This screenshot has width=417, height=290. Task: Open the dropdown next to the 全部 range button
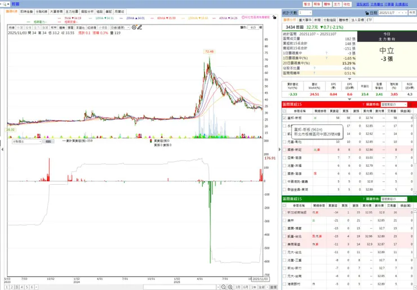pyautogui.click(x=268, y=287)
